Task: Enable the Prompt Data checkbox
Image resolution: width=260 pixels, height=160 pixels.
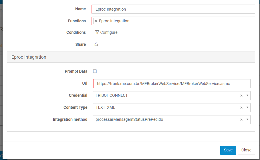Action: point(95,71)
